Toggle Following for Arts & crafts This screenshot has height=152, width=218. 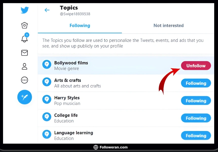coord(196,83)
